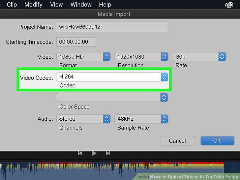
Task: Open the Modify menu
Action: click(33, 5)
